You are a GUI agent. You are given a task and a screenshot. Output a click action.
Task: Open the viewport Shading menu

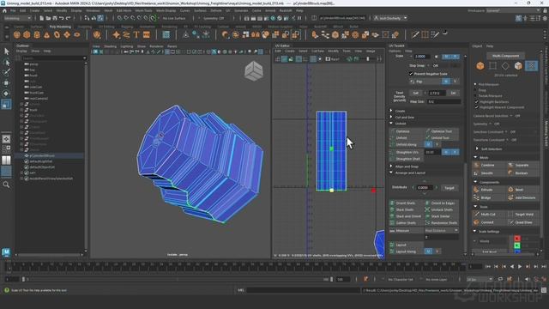click(110, 46)
